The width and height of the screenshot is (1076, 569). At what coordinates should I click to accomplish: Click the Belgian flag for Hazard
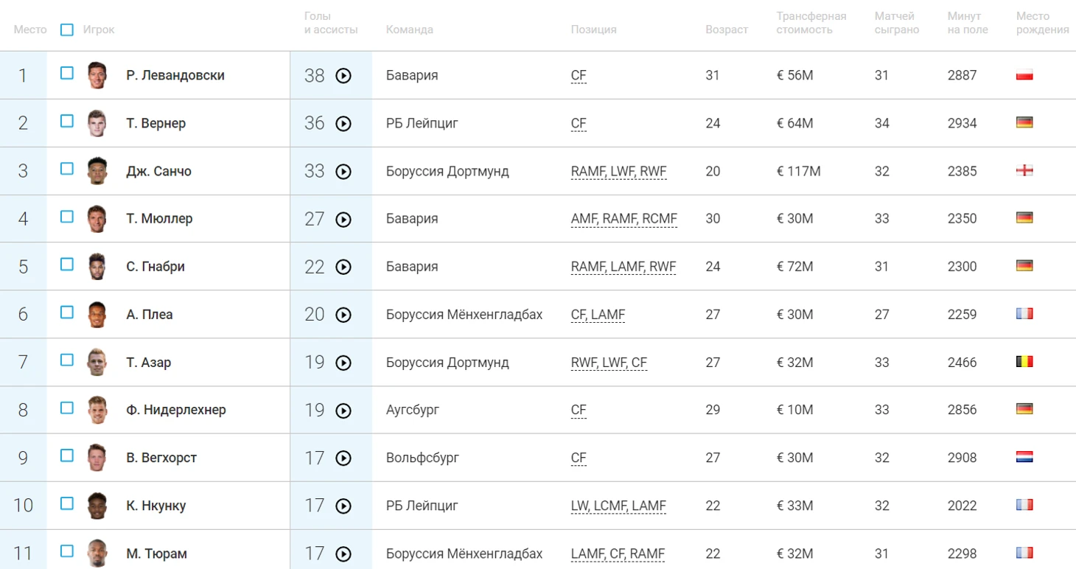(1024, 362)
